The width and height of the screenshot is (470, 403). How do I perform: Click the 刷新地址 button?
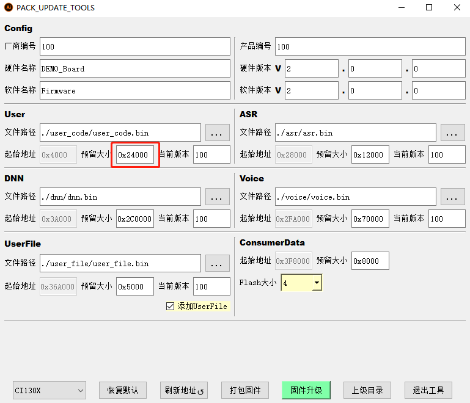click(x=184, y=390)
